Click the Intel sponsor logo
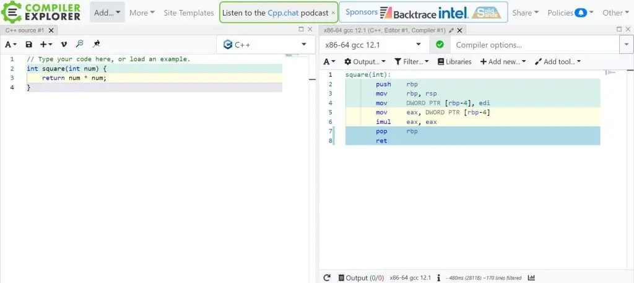634x283 pixels. tap(454, 13)
